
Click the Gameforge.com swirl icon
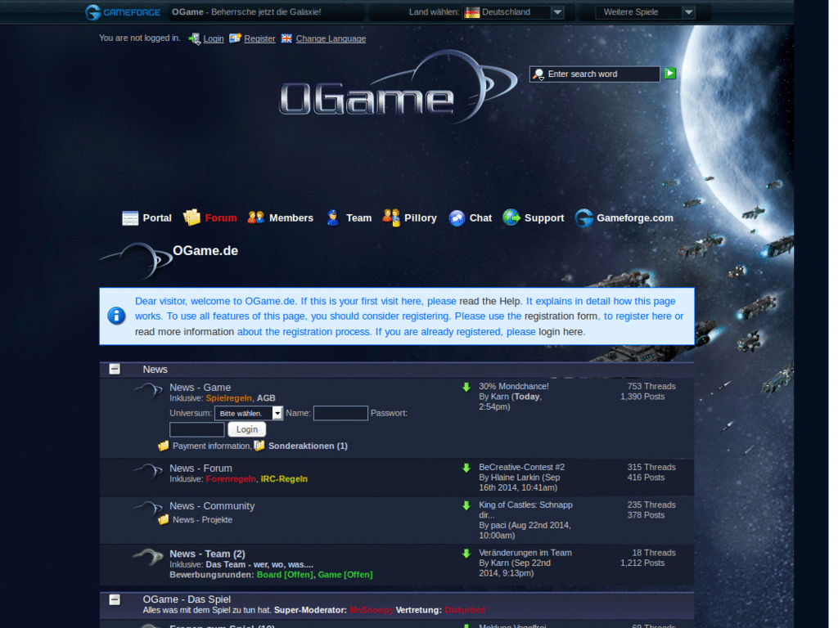pyautogui.click(x=584, y=218)
